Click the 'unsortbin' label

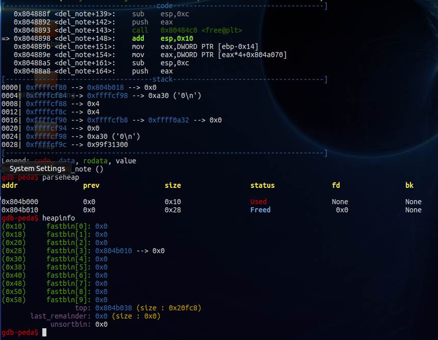tap(69, 324)
